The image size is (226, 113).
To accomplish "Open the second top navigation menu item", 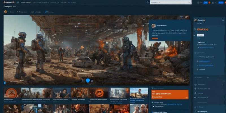I will (40, 3).
